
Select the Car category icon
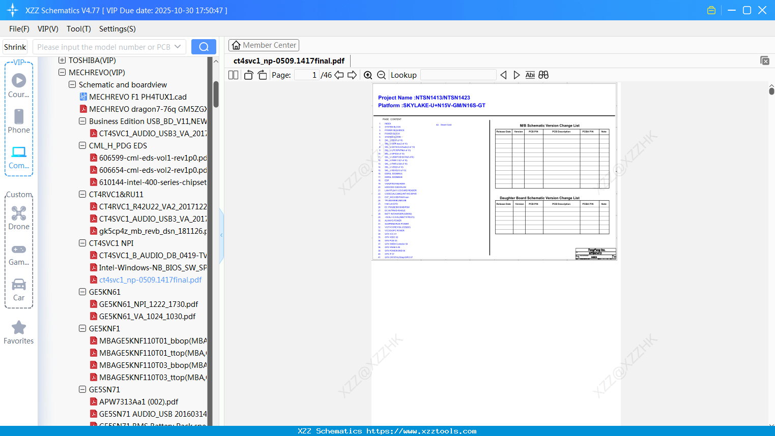click(x=19, y=289)
